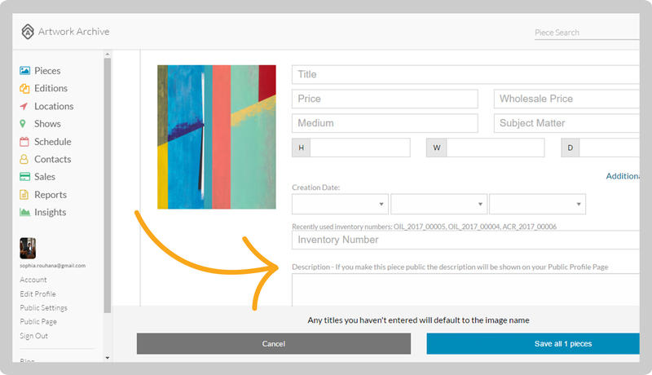Screen dimensions: 652x375
Task: Click the Cancel button
Action: point(274,344)
